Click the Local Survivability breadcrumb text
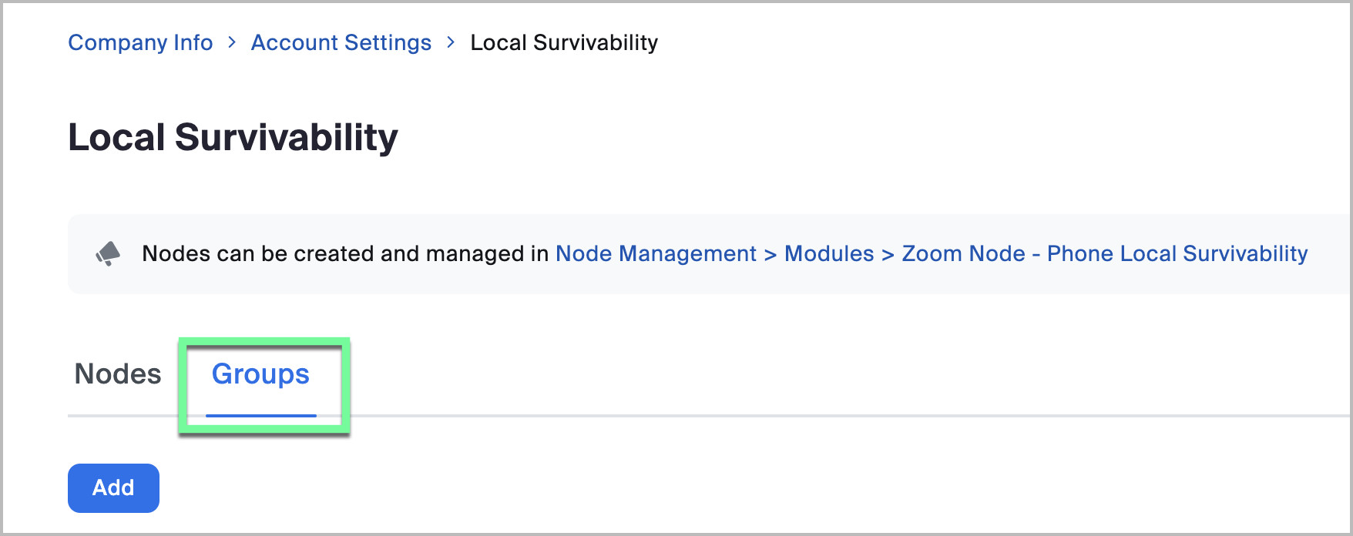The width and height of the screenshot is (1353, 536). click(564, 42)
